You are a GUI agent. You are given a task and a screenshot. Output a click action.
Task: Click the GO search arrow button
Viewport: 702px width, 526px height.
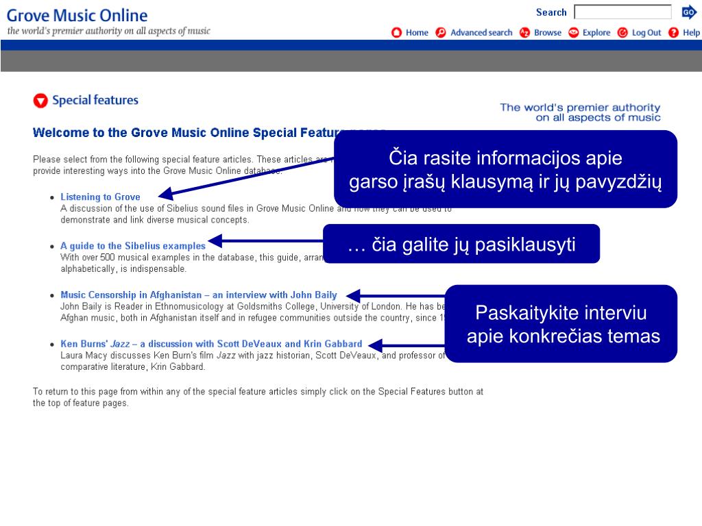pyautogui.click(x=689, y=12)
